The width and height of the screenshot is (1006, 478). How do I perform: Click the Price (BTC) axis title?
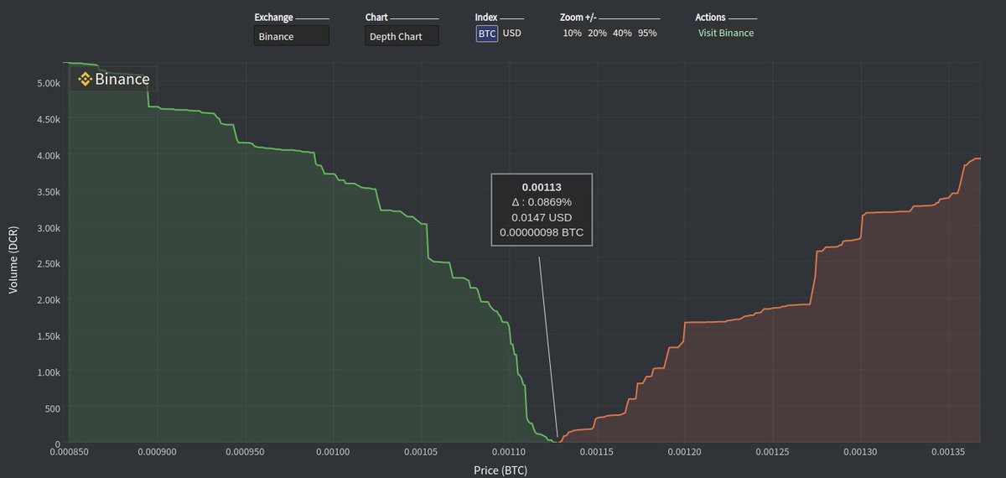click(x=500, y=470)
